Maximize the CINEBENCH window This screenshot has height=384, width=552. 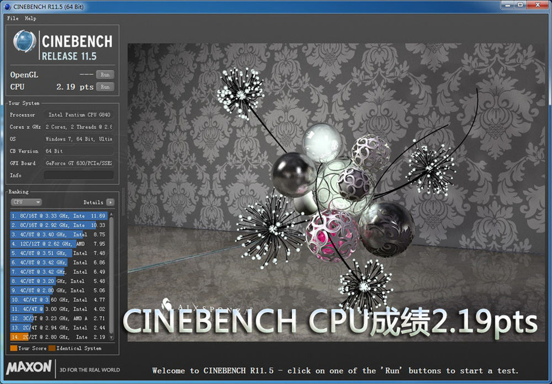click(521, 5)
